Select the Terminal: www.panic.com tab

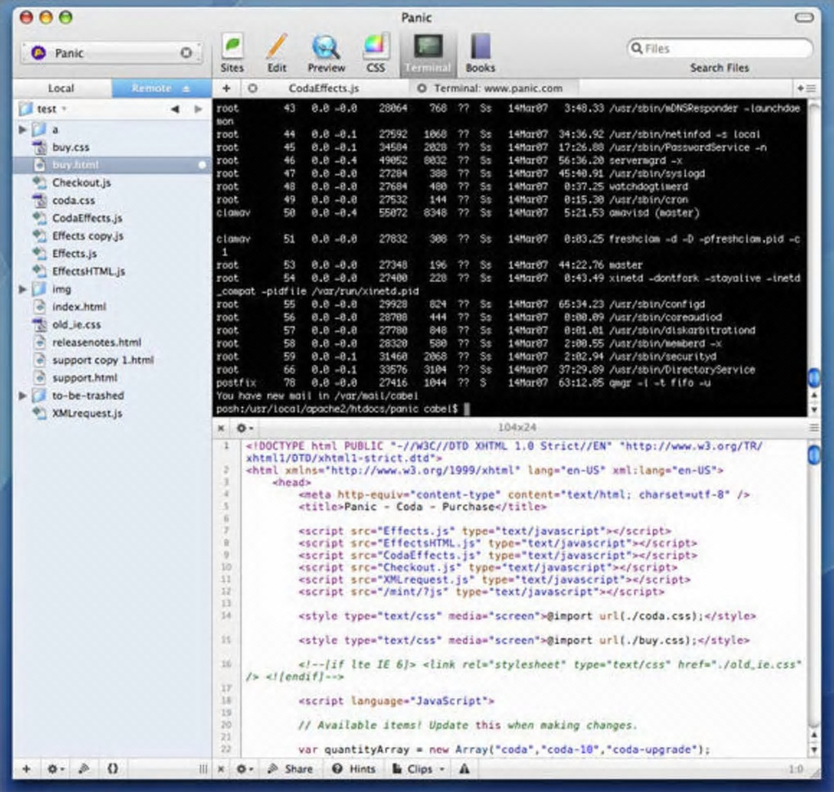click(498, 88)
